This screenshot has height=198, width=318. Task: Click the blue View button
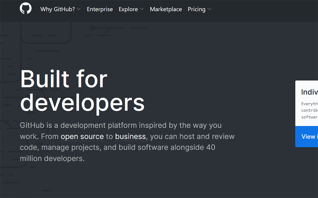pos(307,137)
